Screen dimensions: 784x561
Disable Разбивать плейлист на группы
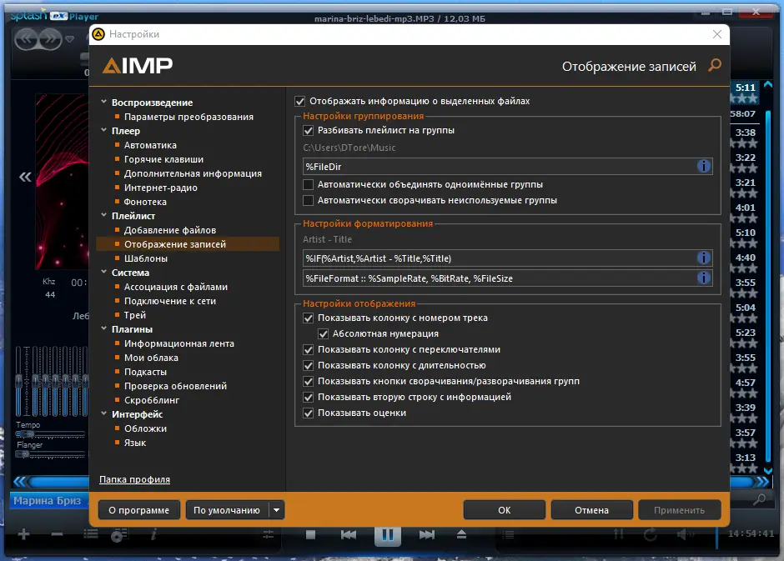(307, 130)
